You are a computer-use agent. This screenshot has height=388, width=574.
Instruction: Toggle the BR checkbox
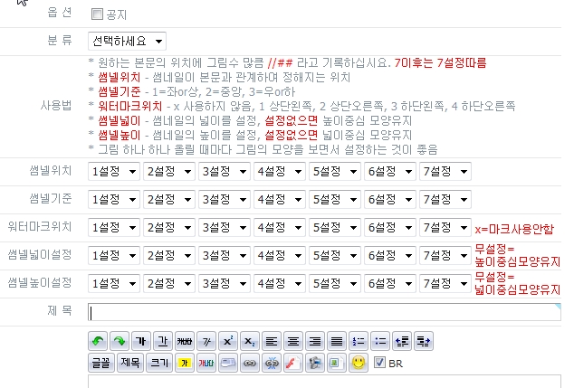[x=379, y=363]
